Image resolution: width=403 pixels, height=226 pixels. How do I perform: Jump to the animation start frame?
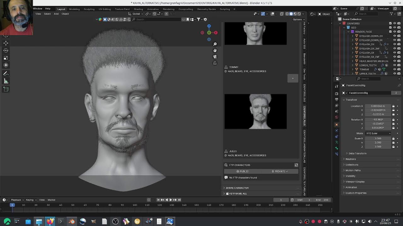click(x=158, y=200)
